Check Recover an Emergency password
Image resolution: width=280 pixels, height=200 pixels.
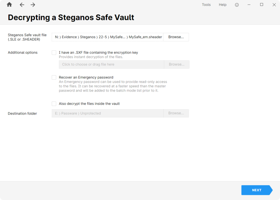[54, 77]
